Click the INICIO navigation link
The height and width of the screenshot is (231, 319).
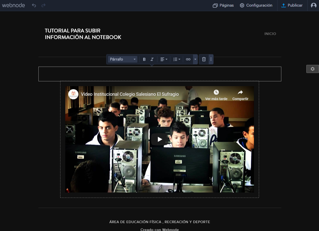pyautogui.click(x=270, y=34)
